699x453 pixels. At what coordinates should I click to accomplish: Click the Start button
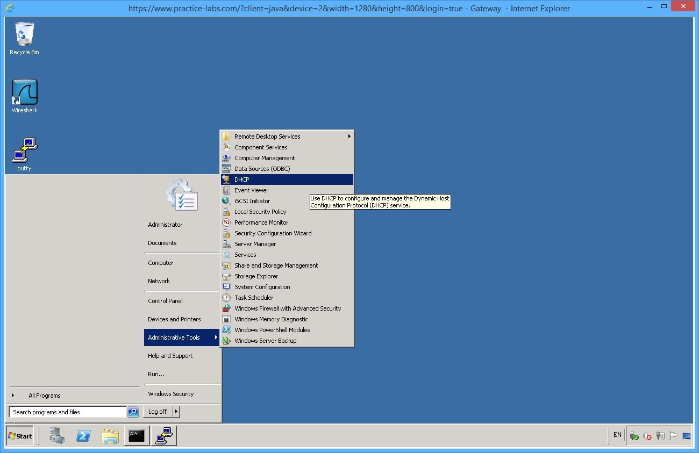pos(20,436)
